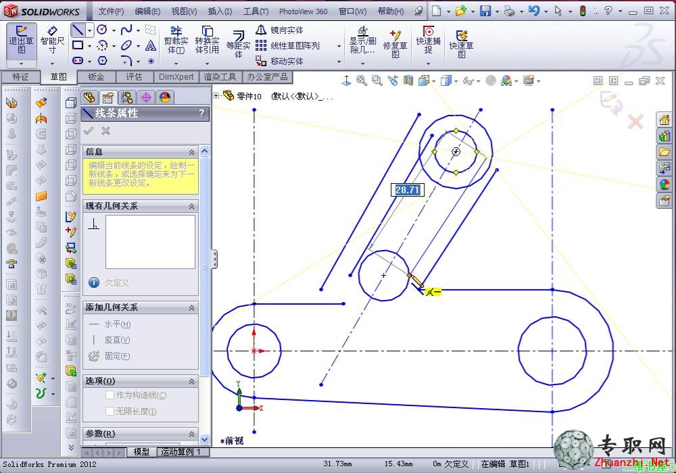Click the existing relations list box
The width and height of the screenshot is (676, 473).
151,242
